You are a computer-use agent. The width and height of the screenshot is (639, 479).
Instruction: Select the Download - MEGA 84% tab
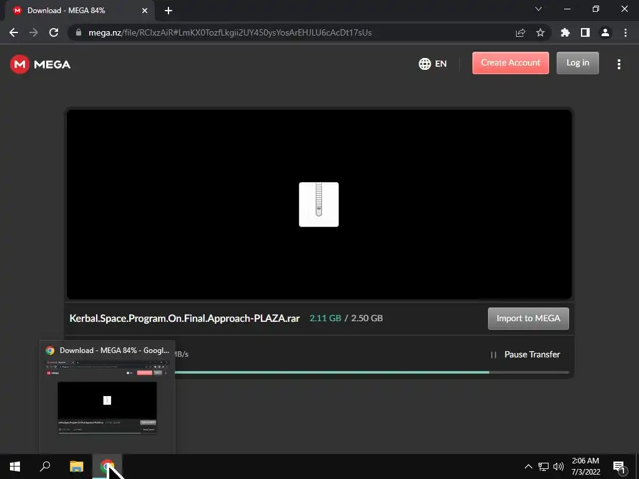(79, 11)
